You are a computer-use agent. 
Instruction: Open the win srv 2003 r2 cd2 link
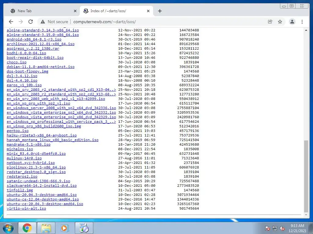tap(61, 94)
